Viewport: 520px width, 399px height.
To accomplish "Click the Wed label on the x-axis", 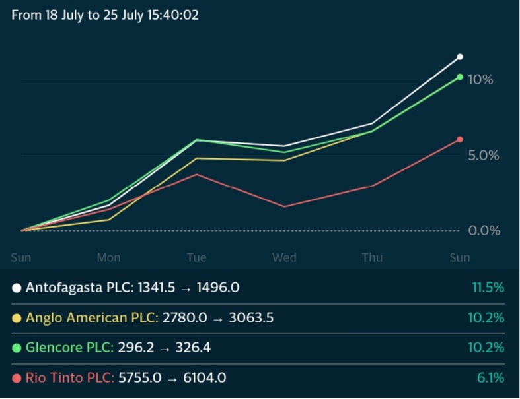I will point(284,257).
